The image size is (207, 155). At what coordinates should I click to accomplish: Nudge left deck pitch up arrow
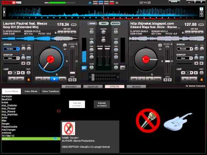point(75,80)
